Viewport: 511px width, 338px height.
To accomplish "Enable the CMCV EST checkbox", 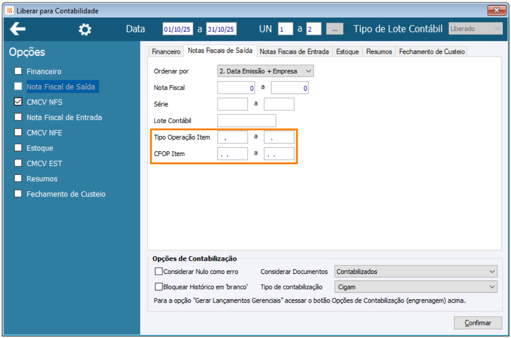I will [x=18, y=163].
